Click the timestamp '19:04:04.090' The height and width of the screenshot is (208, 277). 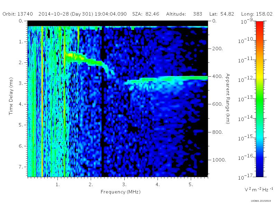[x=110, y=14]
